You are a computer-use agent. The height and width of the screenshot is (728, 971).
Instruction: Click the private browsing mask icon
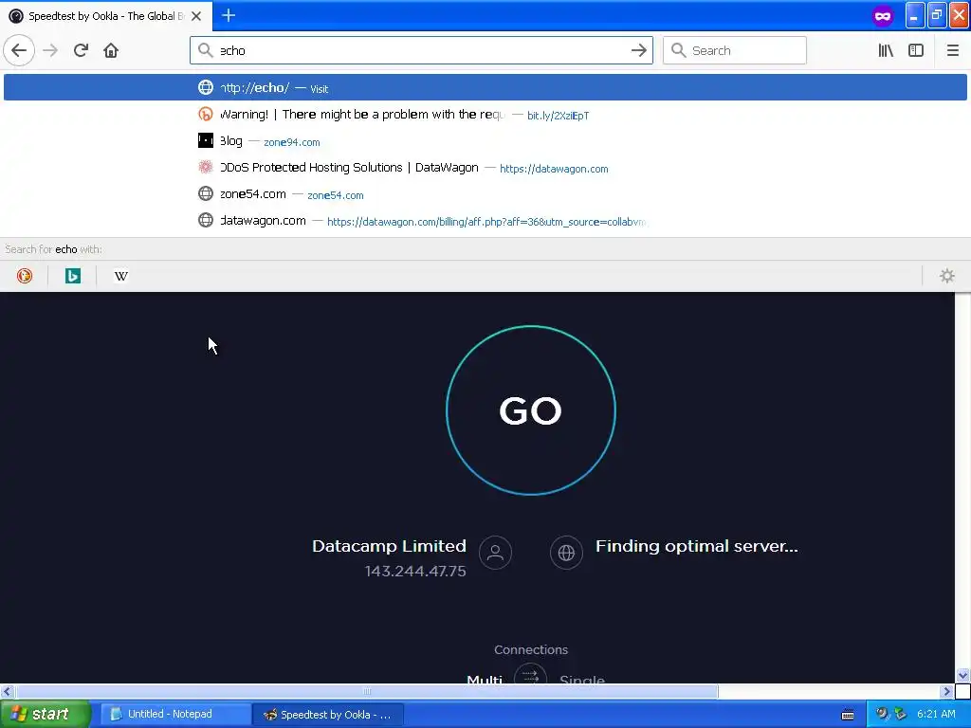883,16
